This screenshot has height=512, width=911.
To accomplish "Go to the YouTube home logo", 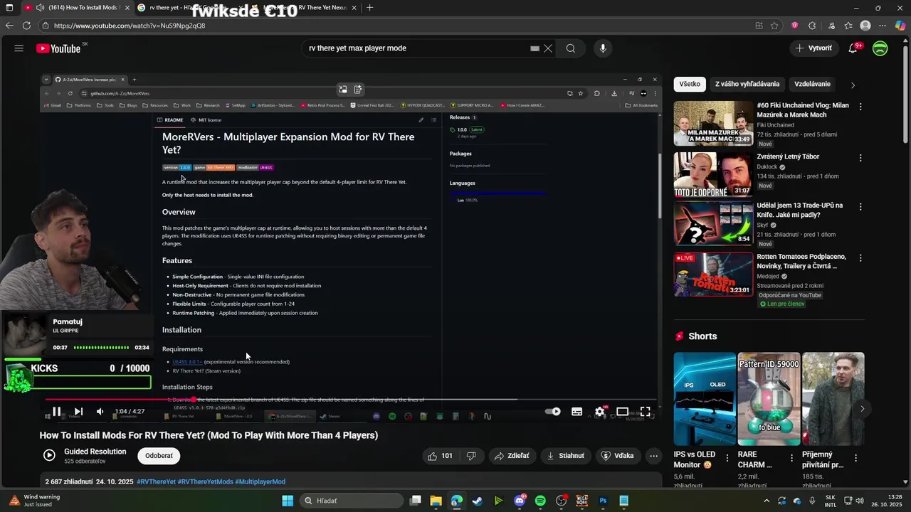I will pyautogui.click(x=58, y=48).
